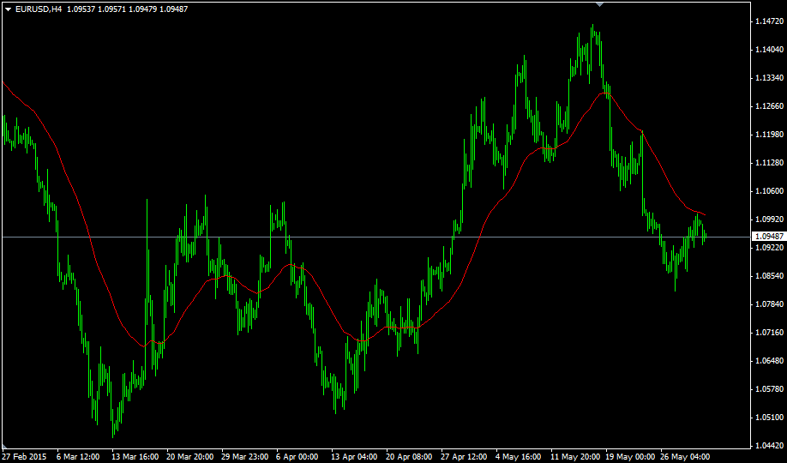Click the 1.07840 price axis label
The image size is (787, 463).
(770, 304)
